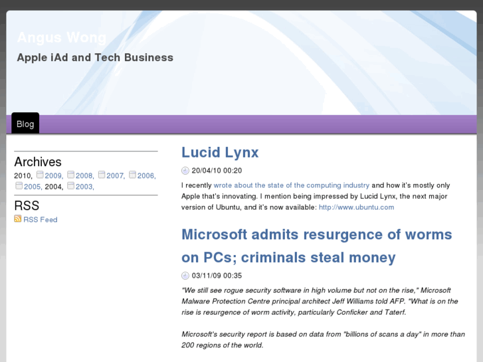Click the clock icon next to 03/11/09 00:35
Screen dimensions: 483x362
[x=185, y=276]
